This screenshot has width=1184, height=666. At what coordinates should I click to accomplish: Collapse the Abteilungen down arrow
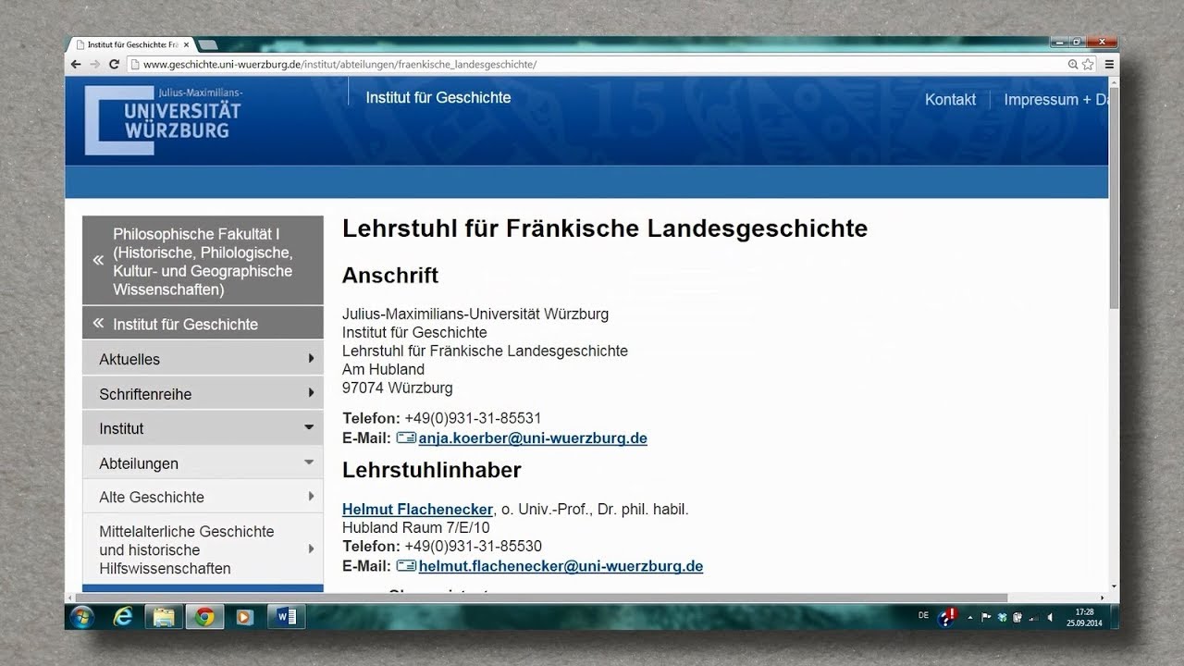pyautogui.click(x=309, y=462)
